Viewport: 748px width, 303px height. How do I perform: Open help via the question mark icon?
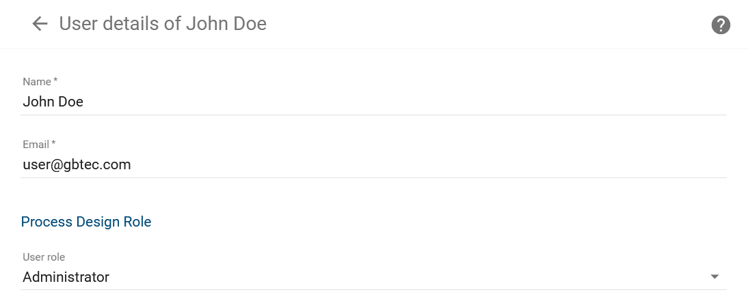click(721, 25)
